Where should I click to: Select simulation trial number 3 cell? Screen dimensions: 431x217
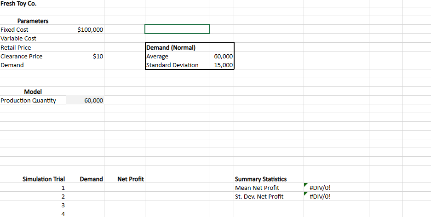33,205
